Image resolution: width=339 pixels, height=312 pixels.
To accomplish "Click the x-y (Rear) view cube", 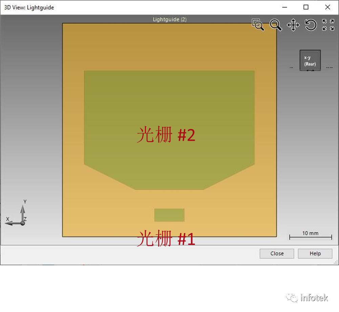I will point(310,60).
